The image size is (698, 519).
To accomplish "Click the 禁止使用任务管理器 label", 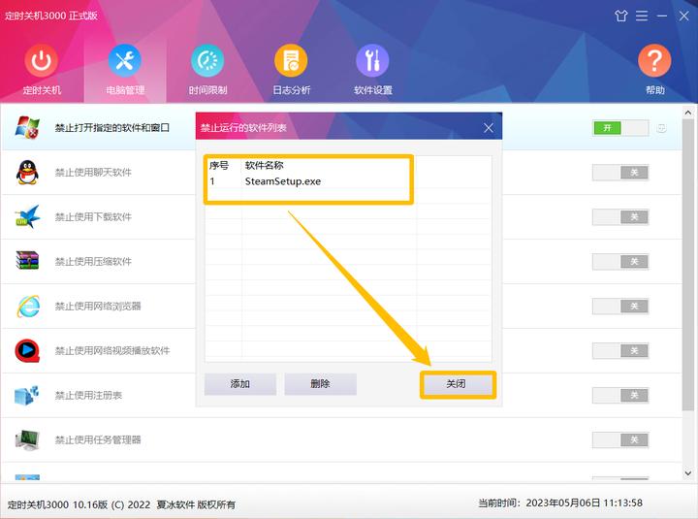I will coord(98,440).
